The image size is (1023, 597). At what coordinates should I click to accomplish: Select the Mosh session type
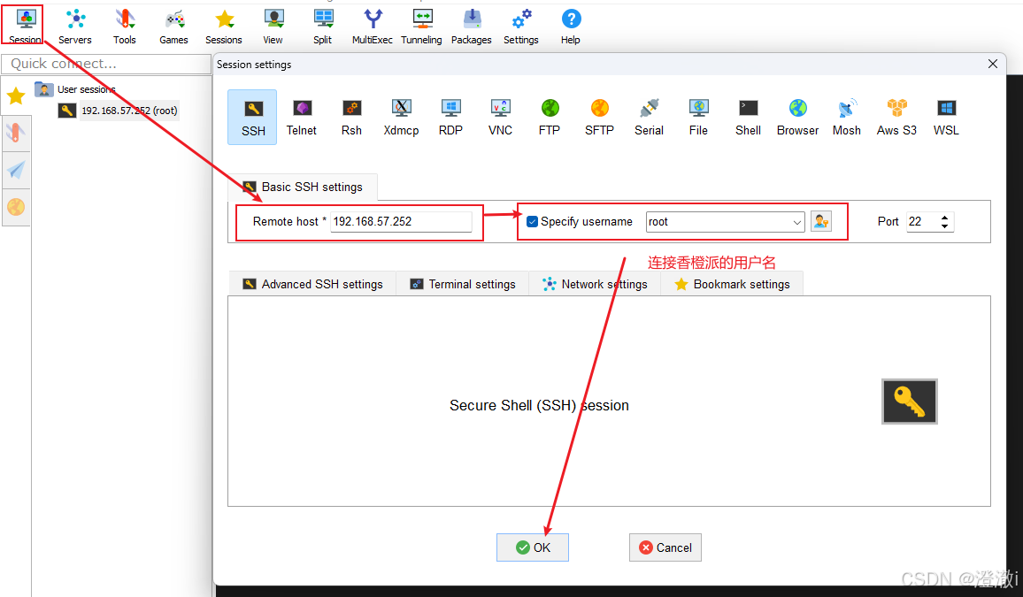click(x=847, y=118)
